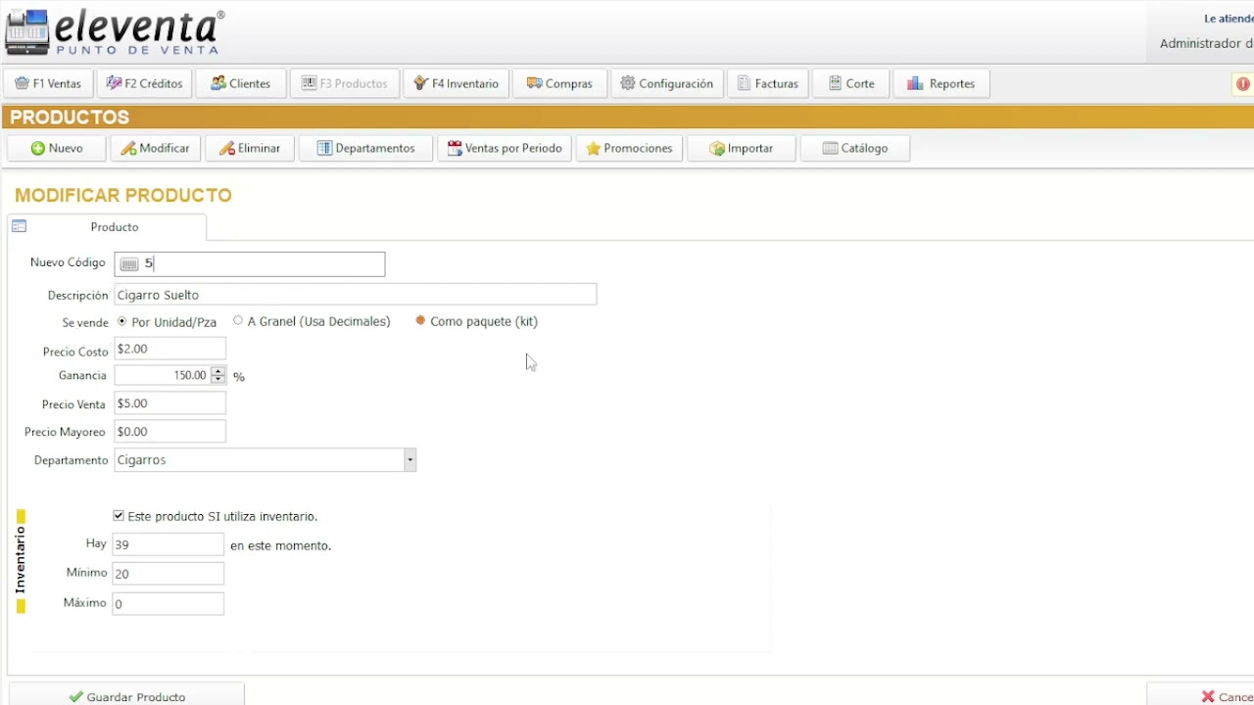The width and height of the screenshot is (1254, 705).
Task: Open the Corte section
Action: click(x=851, y=83)
